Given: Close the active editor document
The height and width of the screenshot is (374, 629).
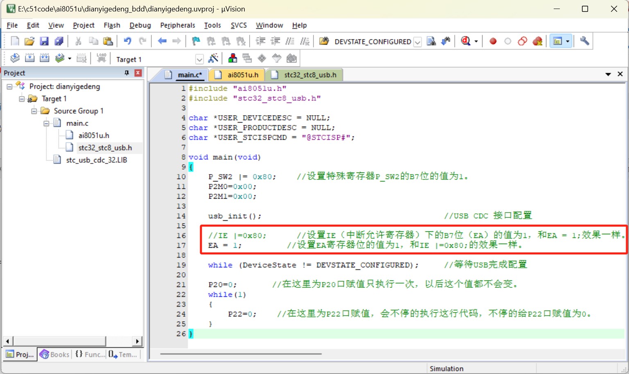Looking at the screenshot, I should (x=620, y=74).
